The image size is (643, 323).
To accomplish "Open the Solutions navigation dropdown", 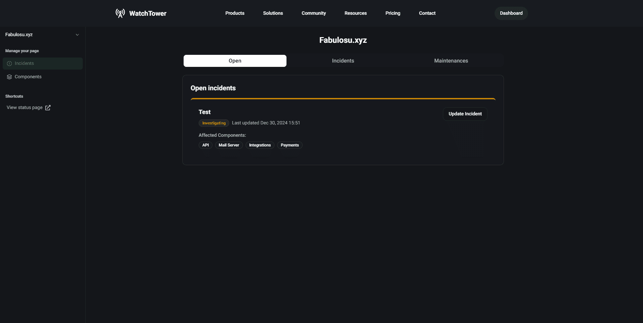I will [x=273, y=13].
